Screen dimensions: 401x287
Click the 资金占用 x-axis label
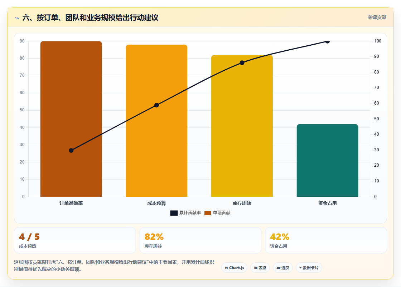[x=327, y=203]
